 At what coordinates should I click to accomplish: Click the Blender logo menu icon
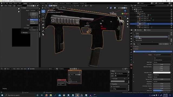[x=2, y=3]
